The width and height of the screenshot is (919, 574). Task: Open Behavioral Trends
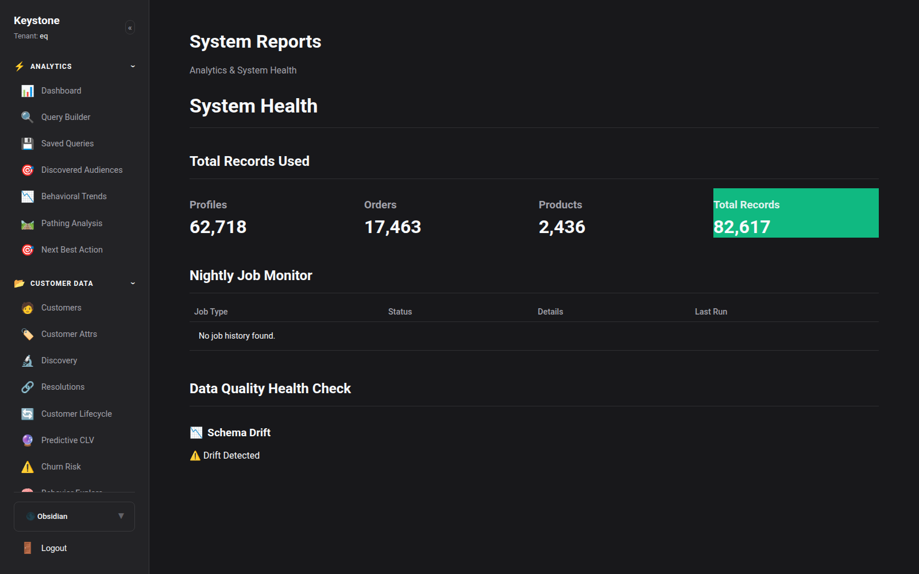75,196
